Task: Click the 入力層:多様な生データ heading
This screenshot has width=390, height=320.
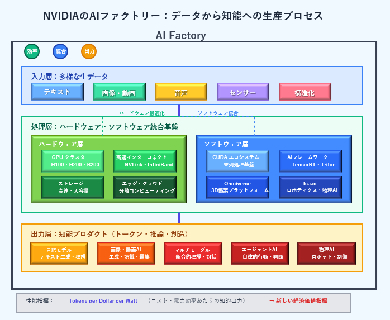Action: pyautogui.click(x=70, y=77)
